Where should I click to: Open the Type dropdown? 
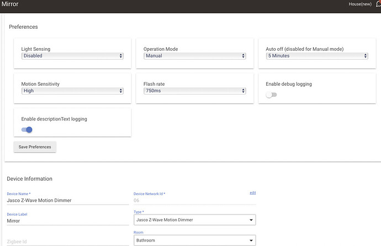point(194,219)
